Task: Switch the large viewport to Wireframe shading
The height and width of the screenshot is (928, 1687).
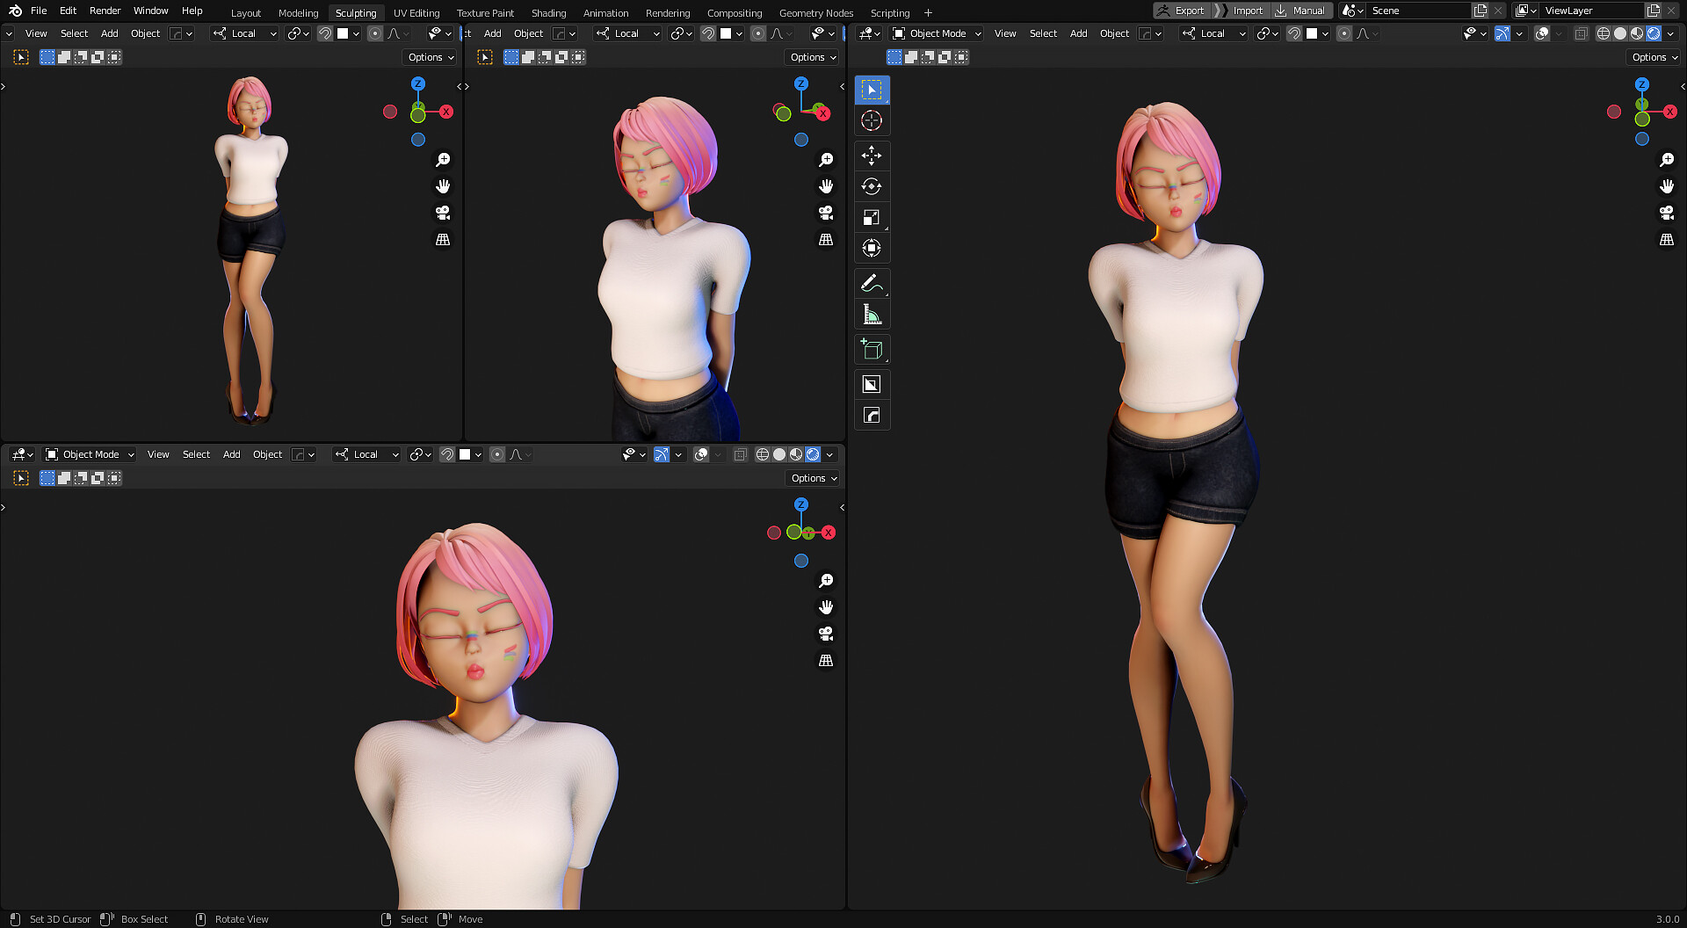Action: point(1602,33)
